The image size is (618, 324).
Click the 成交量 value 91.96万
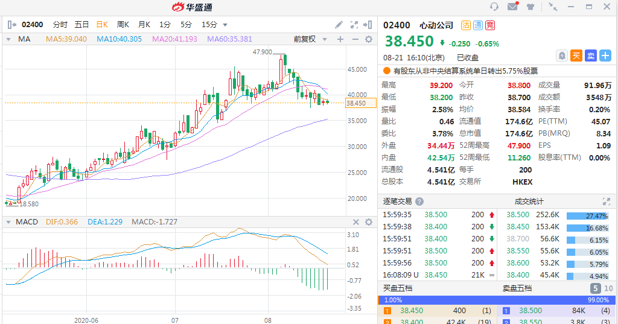click(x=597, y=86)
